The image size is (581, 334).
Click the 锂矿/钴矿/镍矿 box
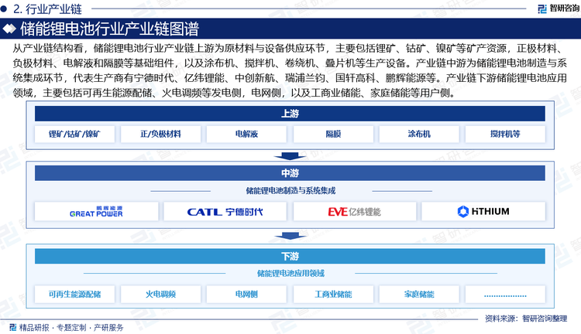(x=74, y=134)
